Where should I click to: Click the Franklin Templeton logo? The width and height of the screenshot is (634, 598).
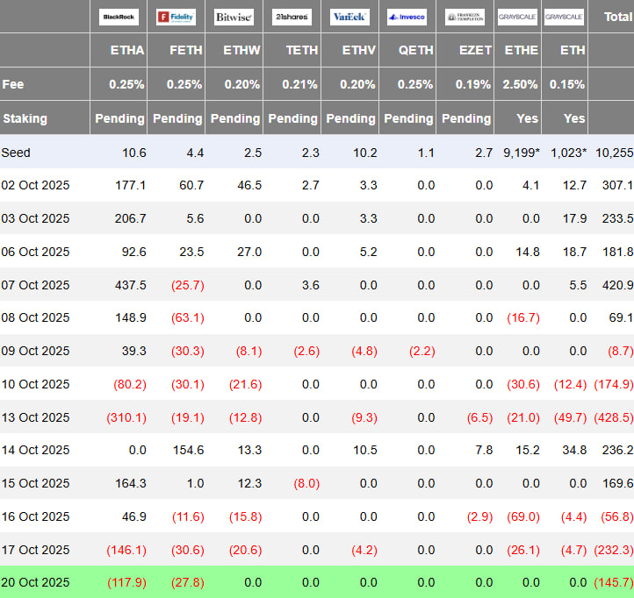click(x=465, y=17)
